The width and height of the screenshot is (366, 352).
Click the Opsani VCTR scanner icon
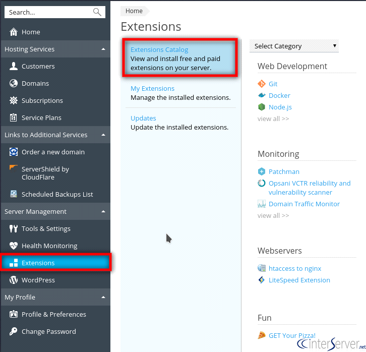pyautogui.click(x=262, y=183)
